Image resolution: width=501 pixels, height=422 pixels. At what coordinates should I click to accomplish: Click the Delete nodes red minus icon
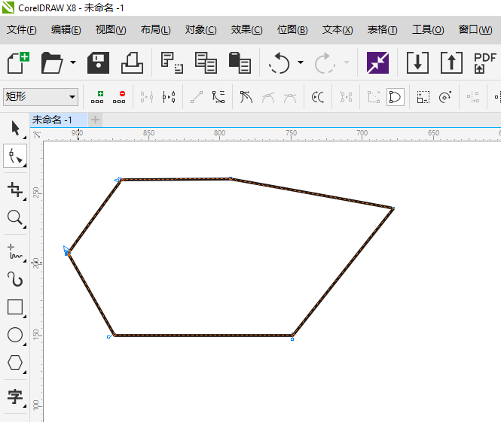pyautogui.click(x=121, y=96)
